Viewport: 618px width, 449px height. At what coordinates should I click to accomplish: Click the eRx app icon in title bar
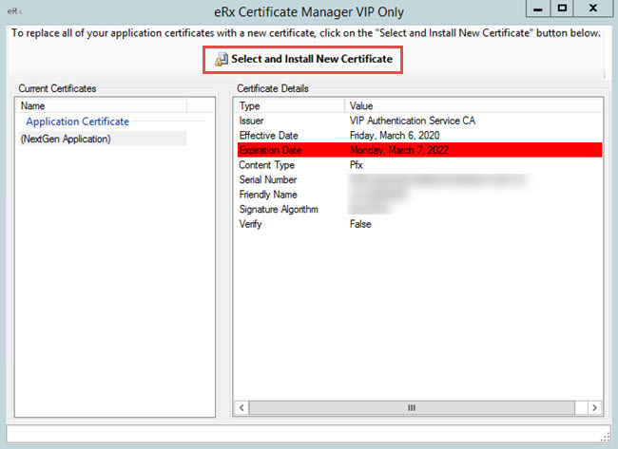(x=14, y=11)
